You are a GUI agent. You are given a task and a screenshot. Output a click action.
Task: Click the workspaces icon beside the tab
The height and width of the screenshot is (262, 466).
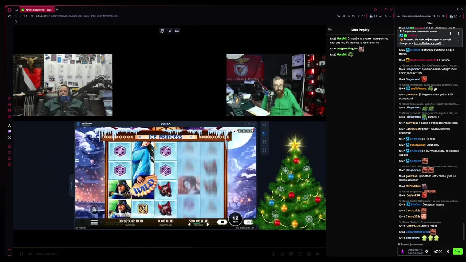16,10
